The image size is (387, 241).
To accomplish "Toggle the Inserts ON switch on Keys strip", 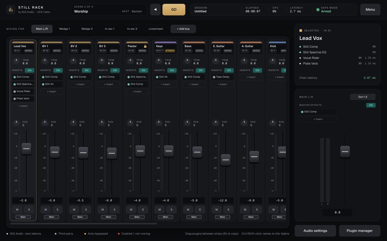I will tap(172, 70).
